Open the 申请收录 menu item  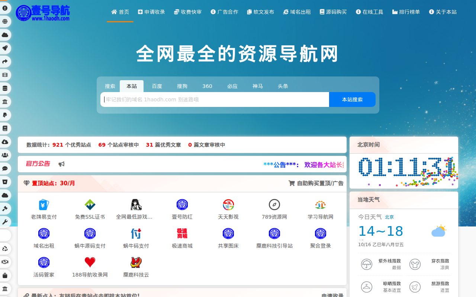[151, 12]
